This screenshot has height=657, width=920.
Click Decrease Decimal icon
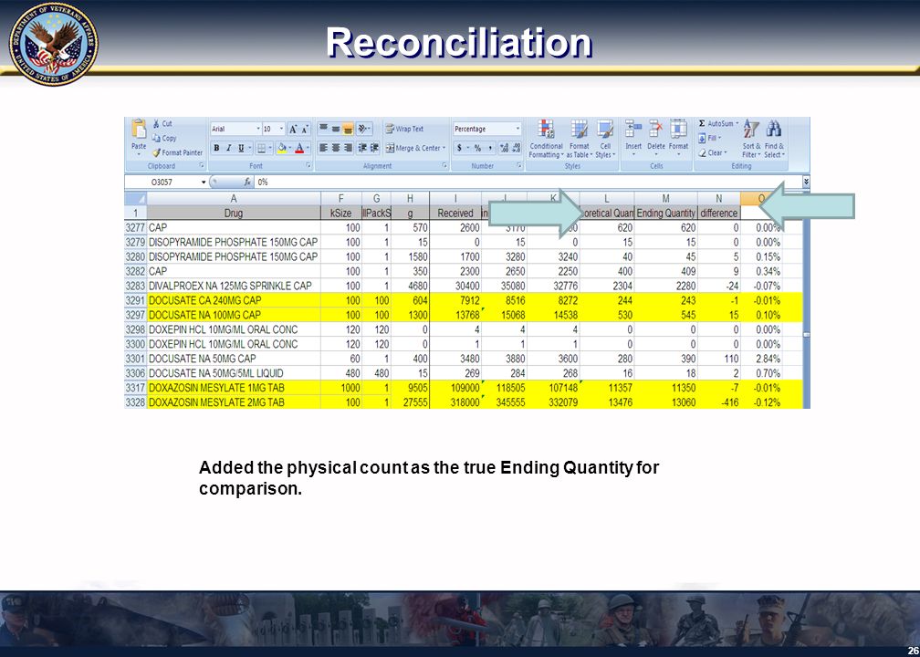coord(516,148)
